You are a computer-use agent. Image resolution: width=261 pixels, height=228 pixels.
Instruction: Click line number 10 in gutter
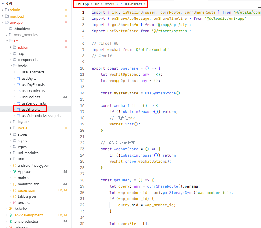click(x=82, y=68)
